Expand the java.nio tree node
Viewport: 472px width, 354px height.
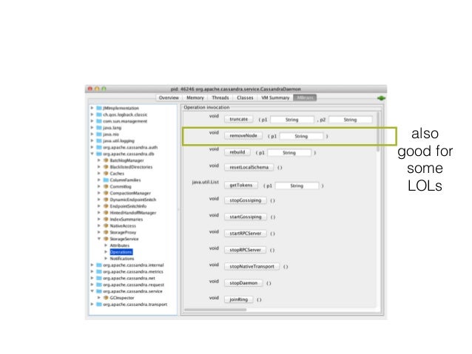coord(92,135)
